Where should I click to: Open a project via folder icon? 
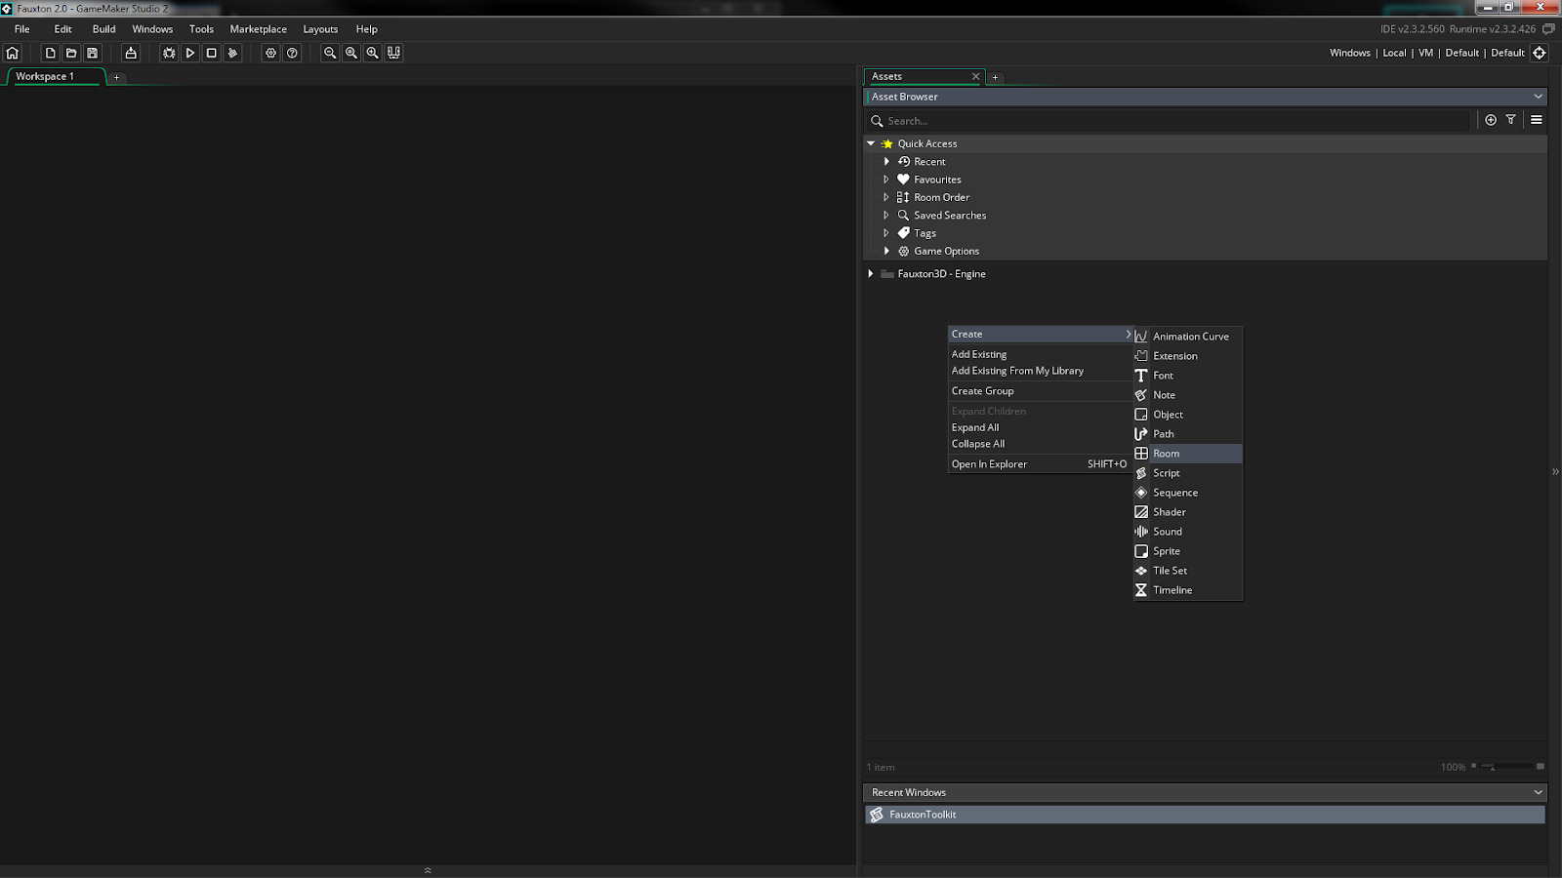(x=71, y=53)
